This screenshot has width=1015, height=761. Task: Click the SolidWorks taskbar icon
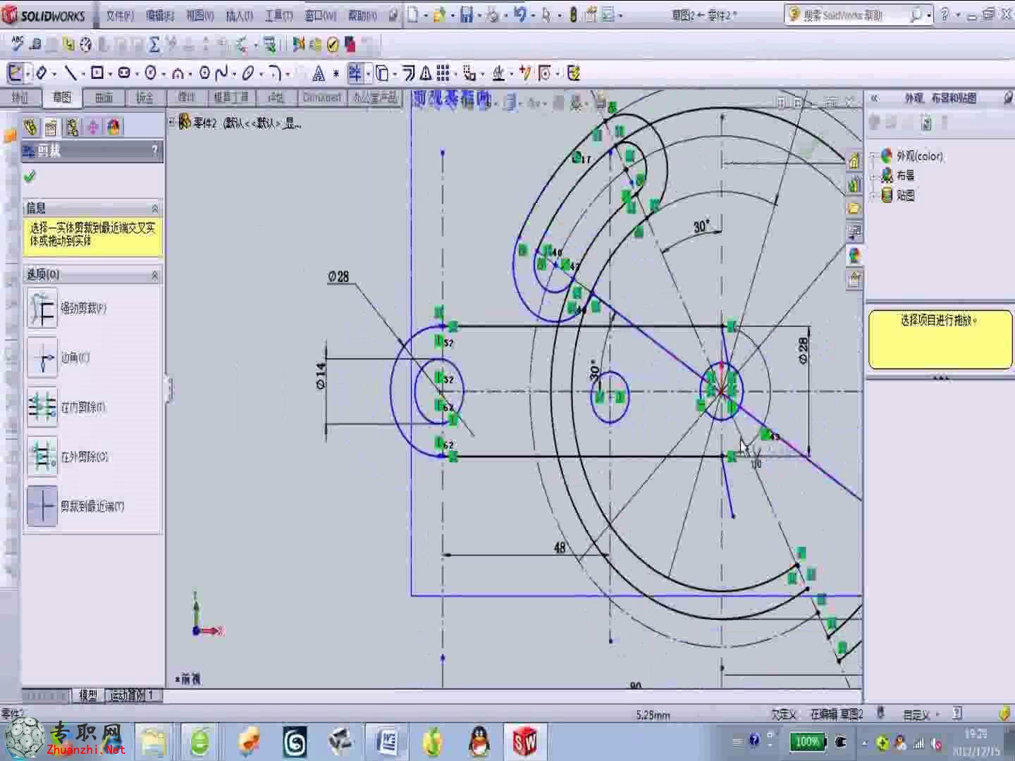point(524,741)
